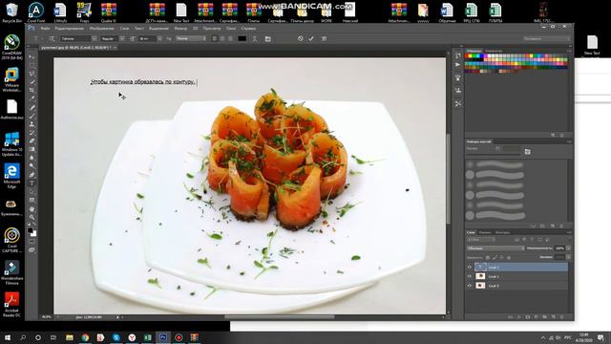Open the font size dropdown

tap(159, 38)
